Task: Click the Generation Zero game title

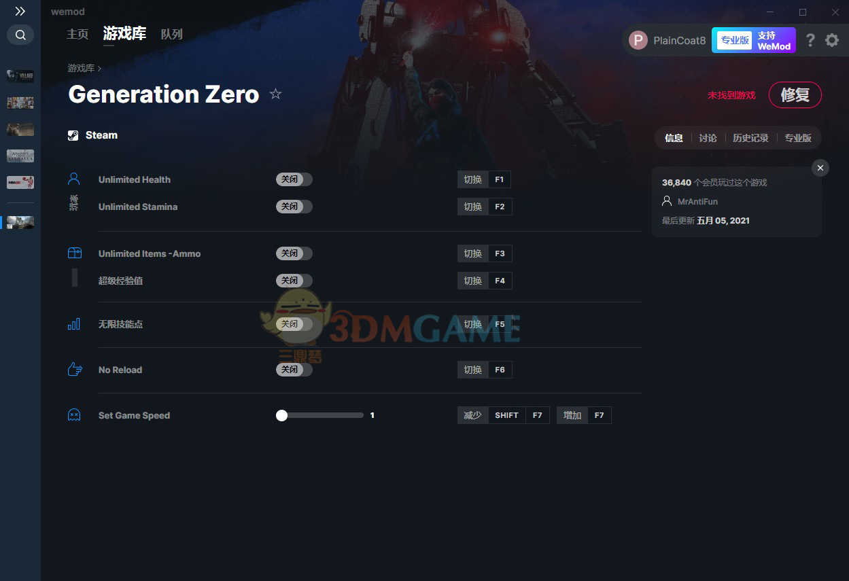Action: pos(164,94)
